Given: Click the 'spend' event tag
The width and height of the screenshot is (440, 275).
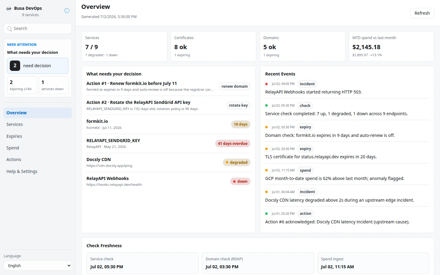Looking at the screenshot, I should point(305,170).
